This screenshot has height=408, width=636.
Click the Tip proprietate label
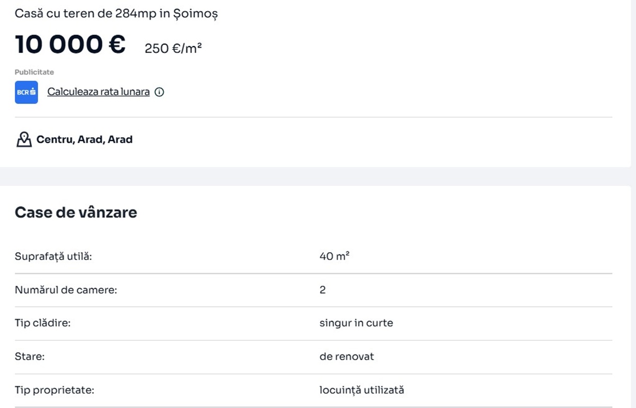(55, 391)
